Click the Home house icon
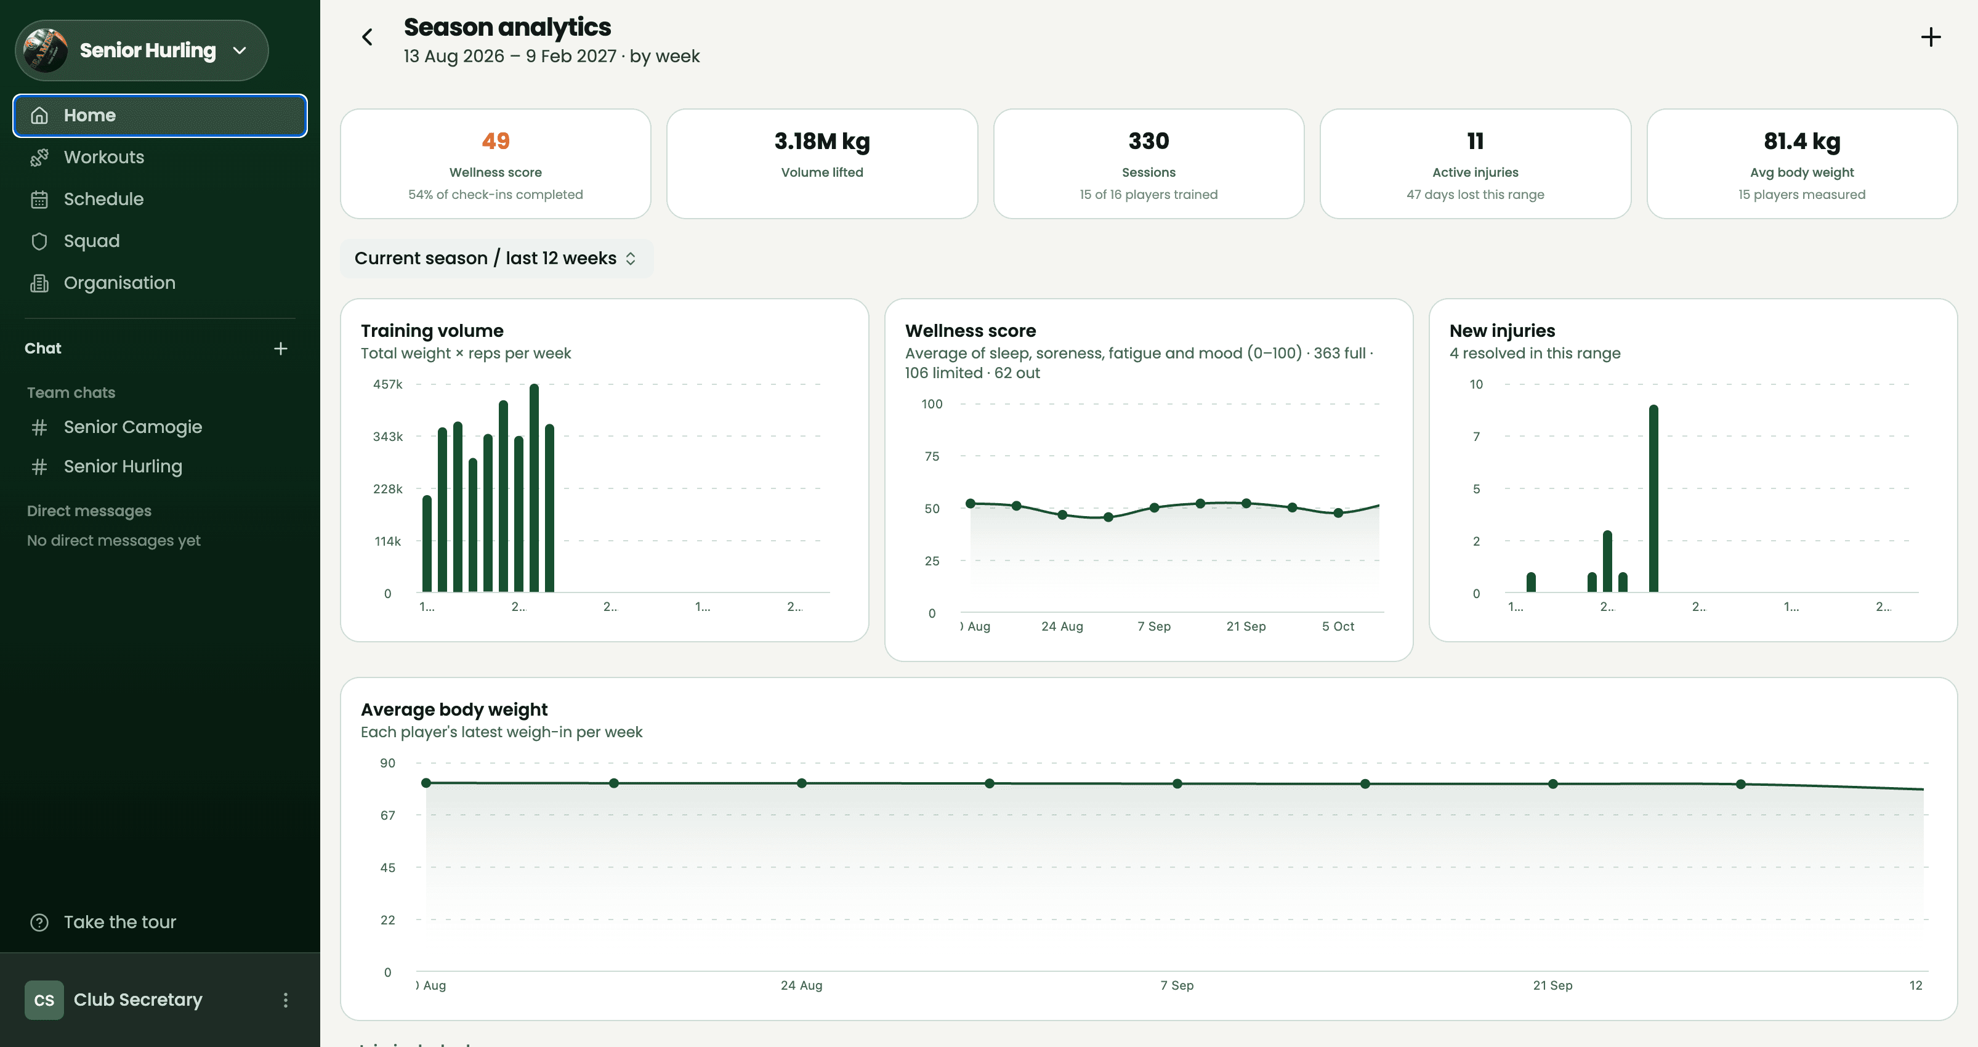 pyautogui.click(x=39, y=115)
